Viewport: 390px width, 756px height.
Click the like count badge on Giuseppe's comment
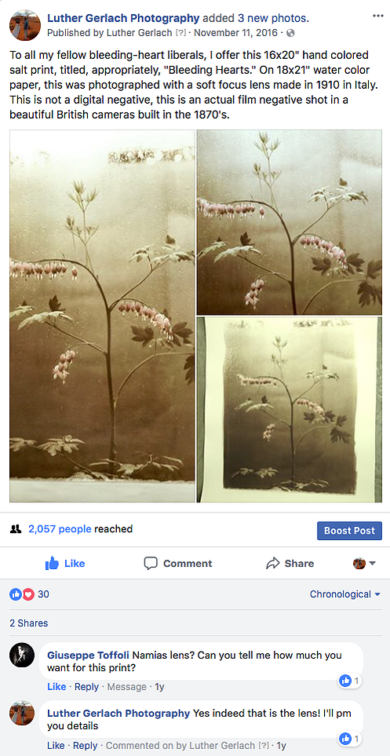pyautogui.click(x=350, y=681)
